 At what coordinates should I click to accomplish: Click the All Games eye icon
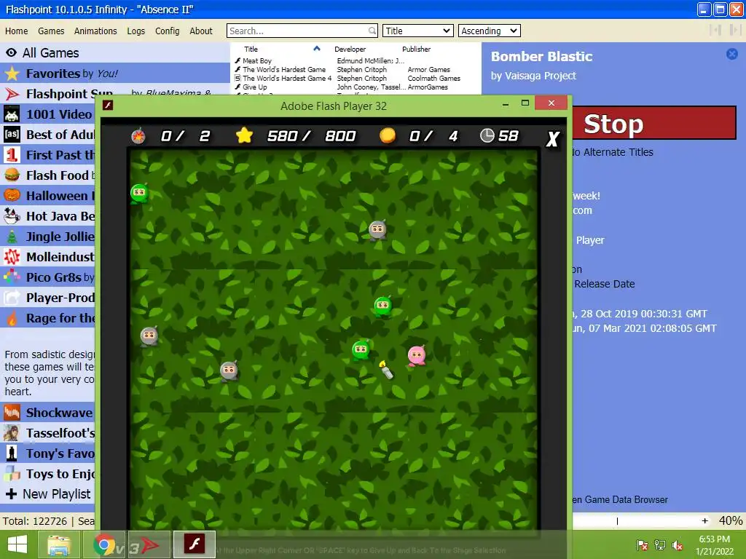click(x=12, y=52)
